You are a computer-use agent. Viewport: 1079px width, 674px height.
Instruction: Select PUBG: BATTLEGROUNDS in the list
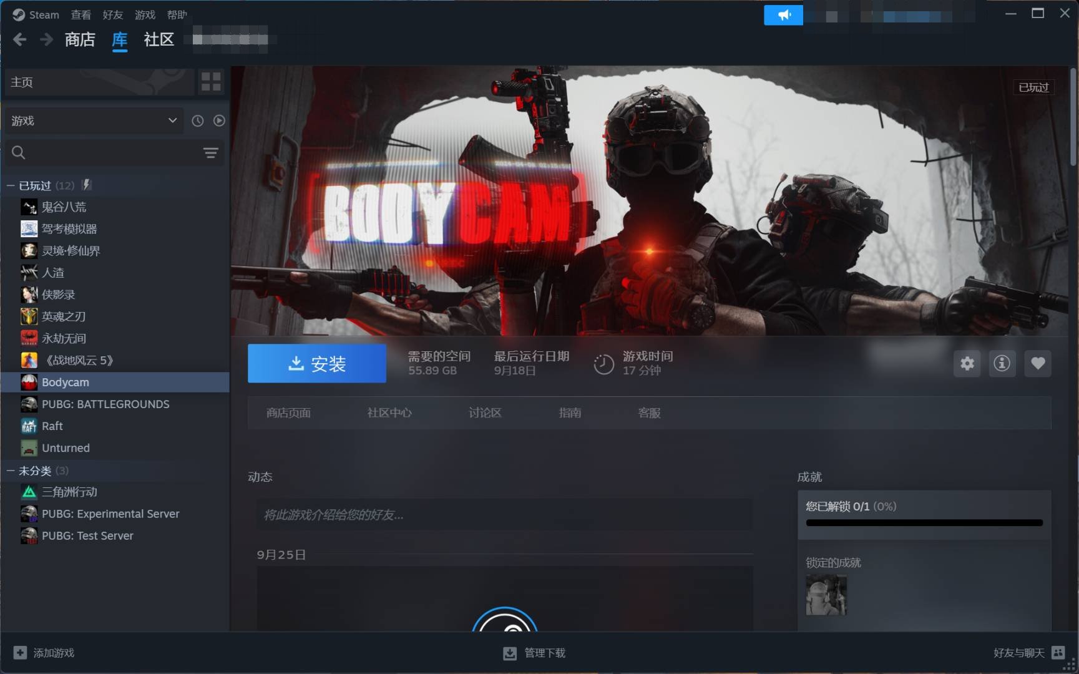(115, 404)
